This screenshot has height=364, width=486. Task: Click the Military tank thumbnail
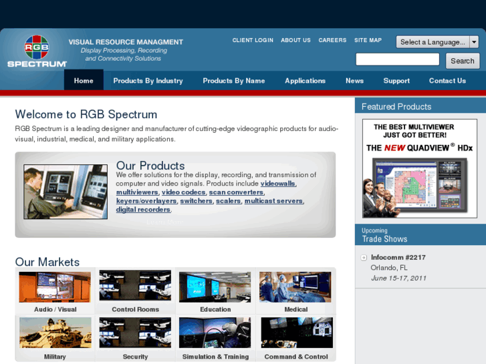[x=55, y=333]
